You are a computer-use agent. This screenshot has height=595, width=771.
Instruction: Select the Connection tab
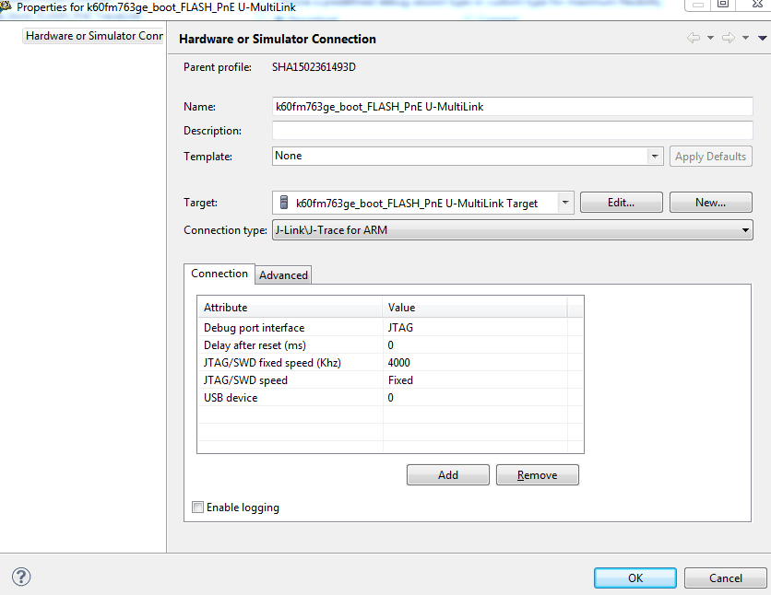coord(219,274)
